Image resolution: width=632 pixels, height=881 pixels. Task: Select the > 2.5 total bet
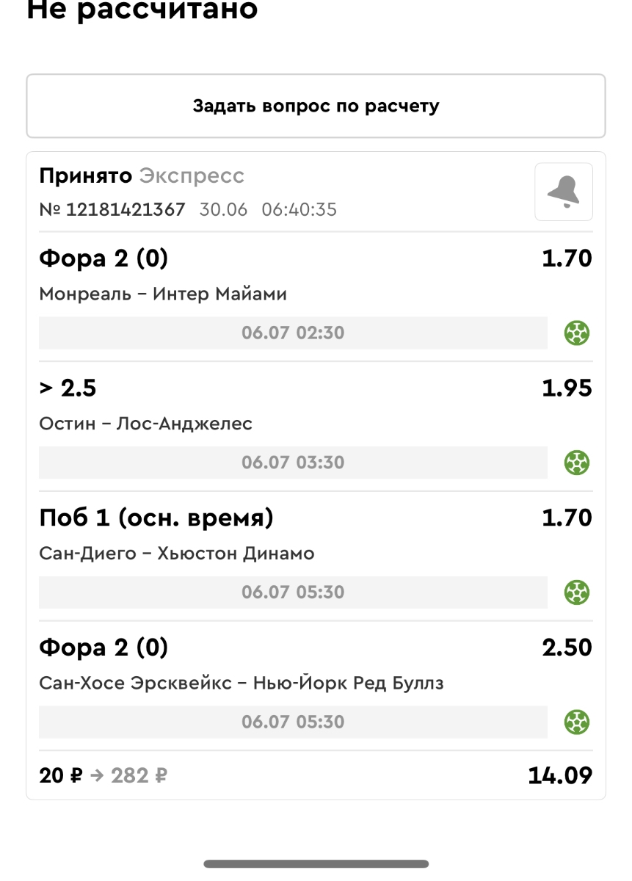pos(68,388)
